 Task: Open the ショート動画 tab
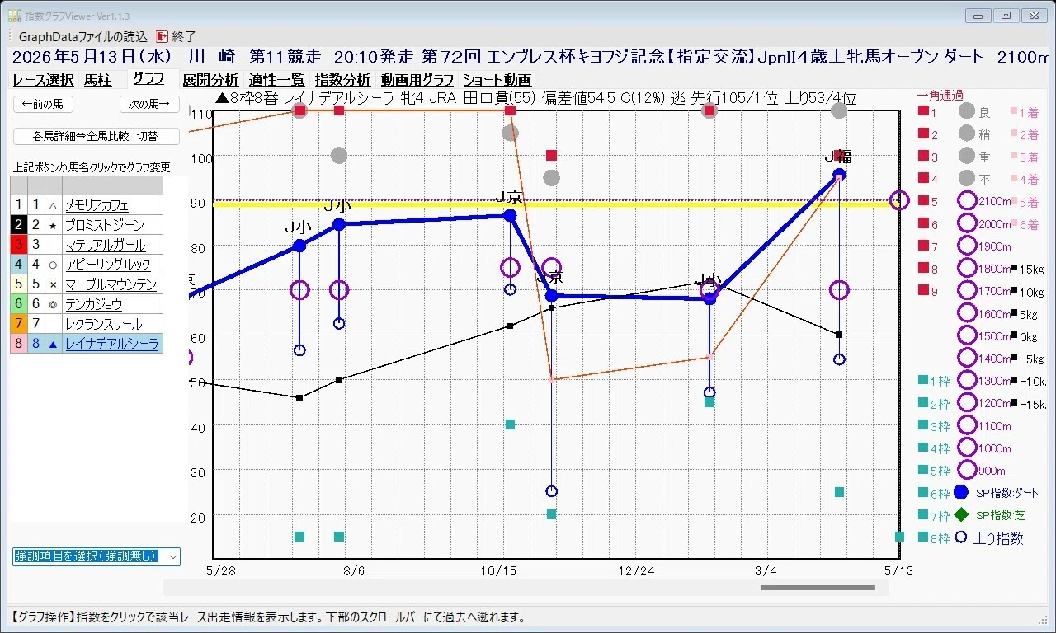pos(497,80)
